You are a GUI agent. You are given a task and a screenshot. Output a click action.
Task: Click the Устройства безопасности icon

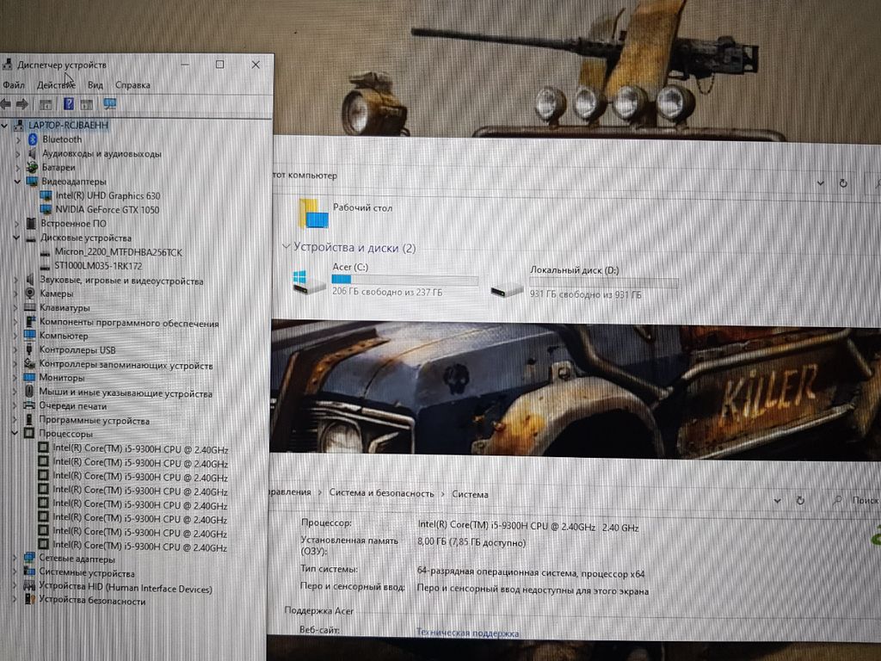coord(29,600)
